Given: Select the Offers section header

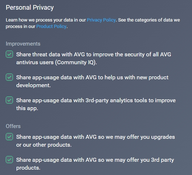Looking at the screenshot, I should click(13, 126).
